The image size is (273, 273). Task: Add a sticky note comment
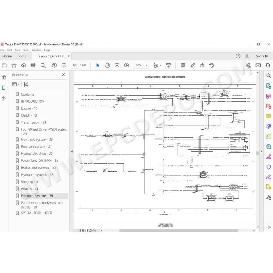[183, 65]
